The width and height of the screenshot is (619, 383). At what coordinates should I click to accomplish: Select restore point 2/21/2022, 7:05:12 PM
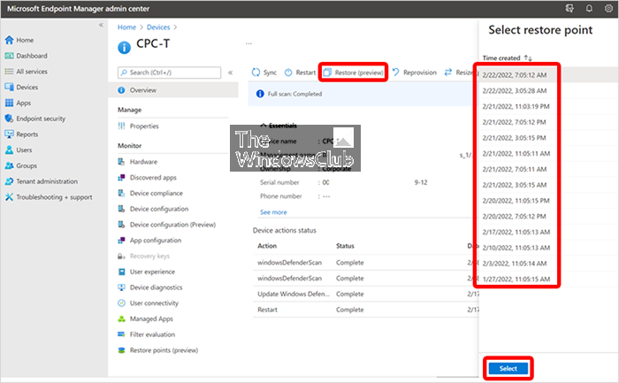[549, 122]
